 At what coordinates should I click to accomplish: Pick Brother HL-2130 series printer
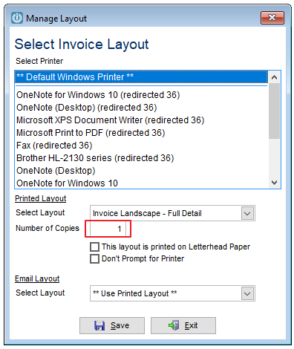[141, 158]
